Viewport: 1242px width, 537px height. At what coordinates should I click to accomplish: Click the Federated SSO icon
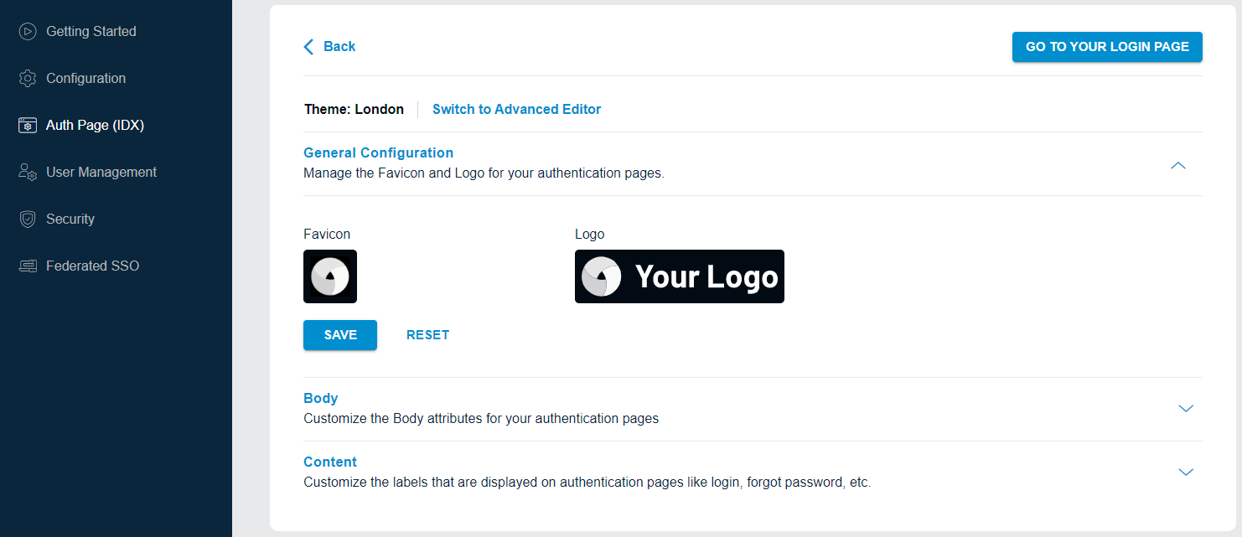coord(27,266)
